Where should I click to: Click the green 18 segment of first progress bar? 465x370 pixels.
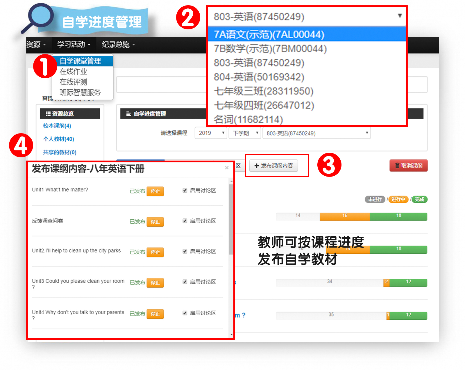[398, 216]
